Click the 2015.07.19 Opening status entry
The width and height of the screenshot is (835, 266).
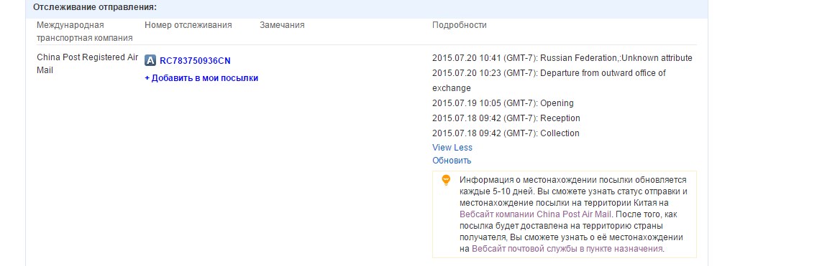coord(503,103)
